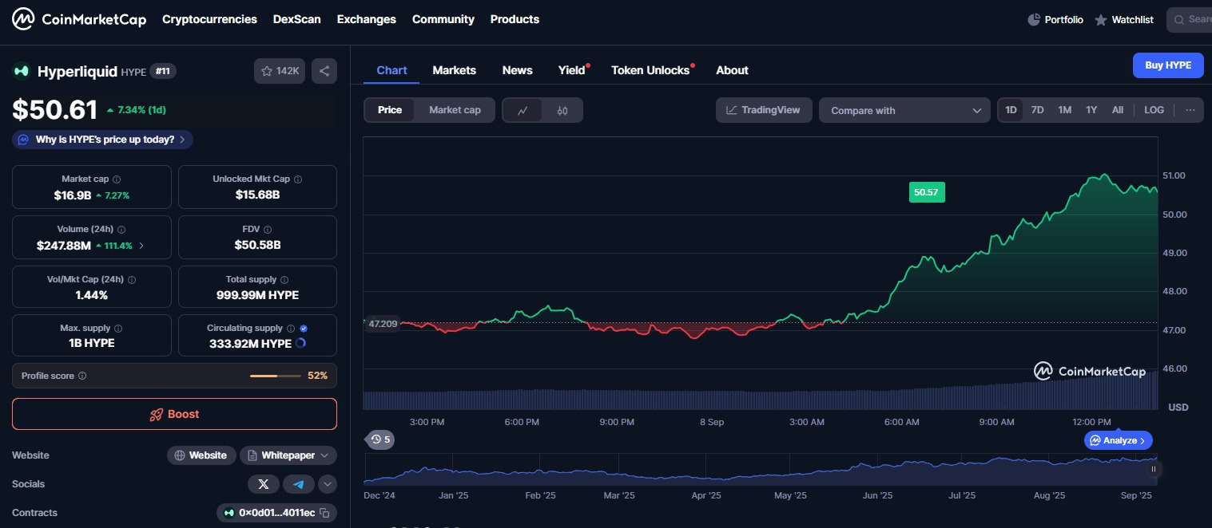Set chart range to 1Y

pyautogui.click(x=1091, y=110)
